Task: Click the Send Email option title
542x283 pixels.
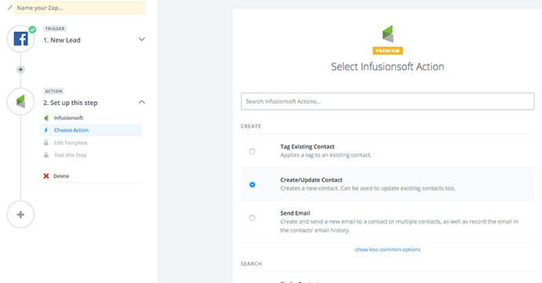Action: click(x=295, y=213)
